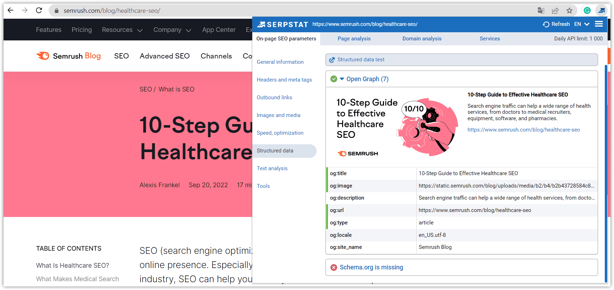Screen dimensions: 614x290
Task: Select General information in sidebar
Action: click(x=280, y=62)
